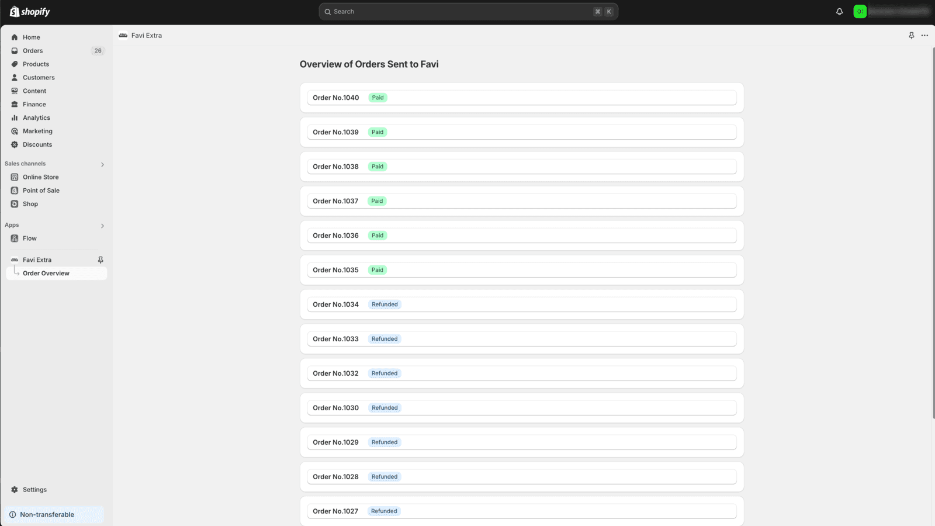Click the green account avatar icon
The height and width of the screenshot is (526, 935).
click(860, 12)
